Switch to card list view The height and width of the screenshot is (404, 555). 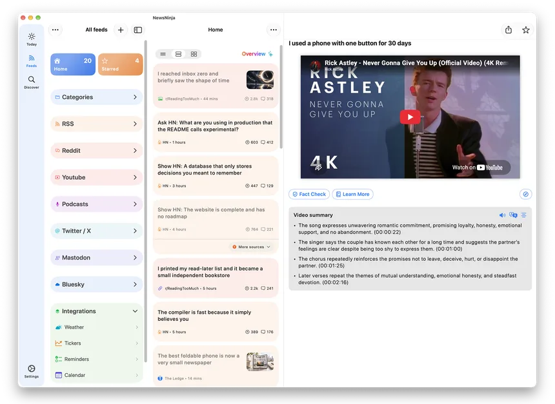coord(178,54)
